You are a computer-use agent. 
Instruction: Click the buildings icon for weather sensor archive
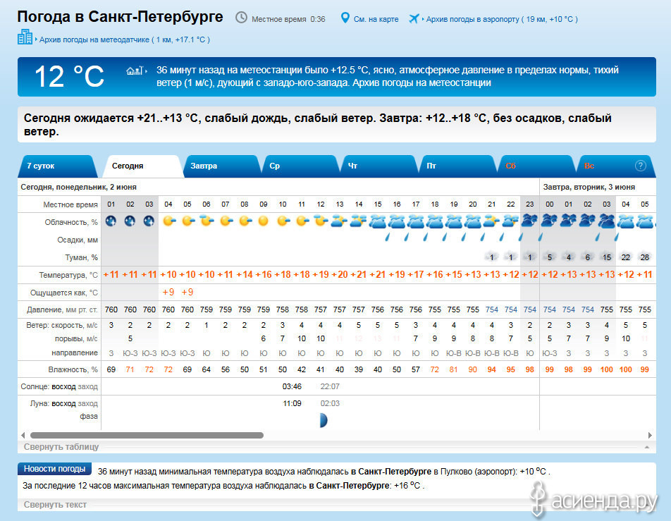(25, 37)
